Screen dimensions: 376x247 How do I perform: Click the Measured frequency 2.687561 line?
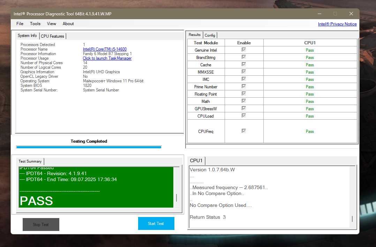[x=229, y=188]
